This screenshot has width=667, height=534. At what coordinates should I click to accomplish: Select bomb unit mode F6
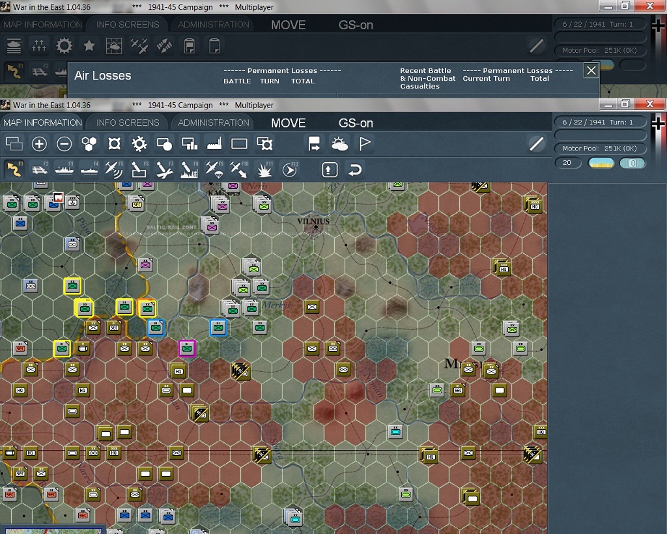point(139,169)
